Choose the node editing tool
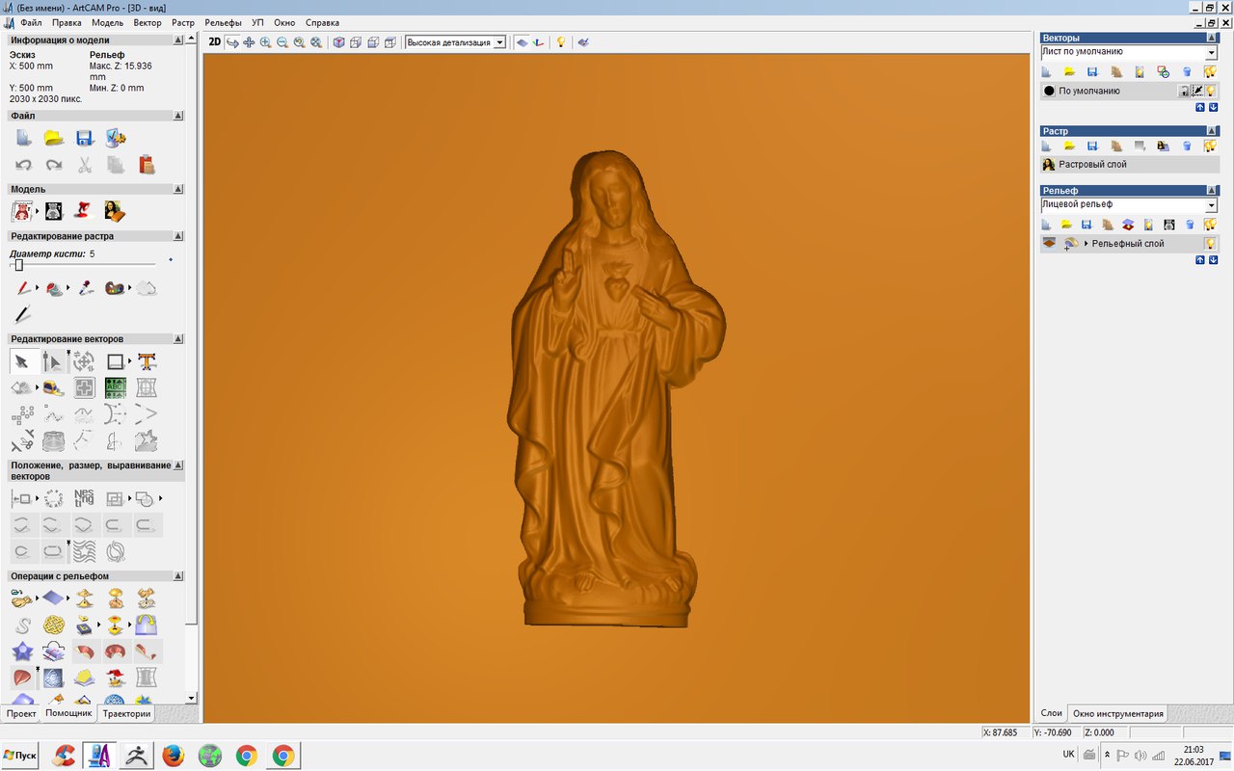The width and height of the screenshot is (1234, 771). [x=53, y=362]
